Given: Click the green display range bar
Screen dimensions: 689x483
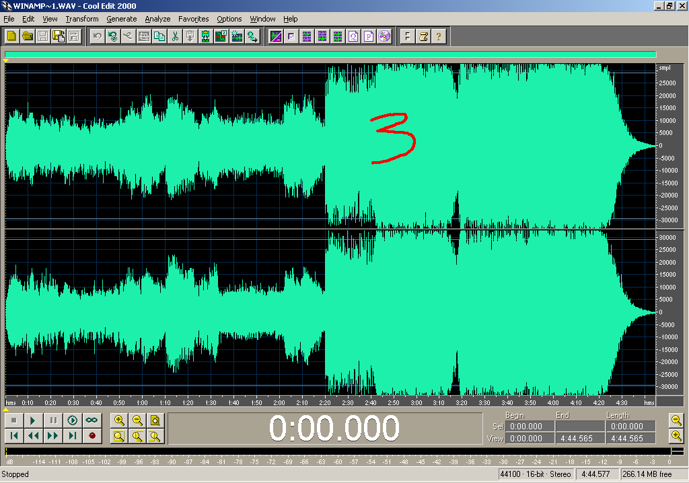Looking at the screenshot, I should pos(330,55).
